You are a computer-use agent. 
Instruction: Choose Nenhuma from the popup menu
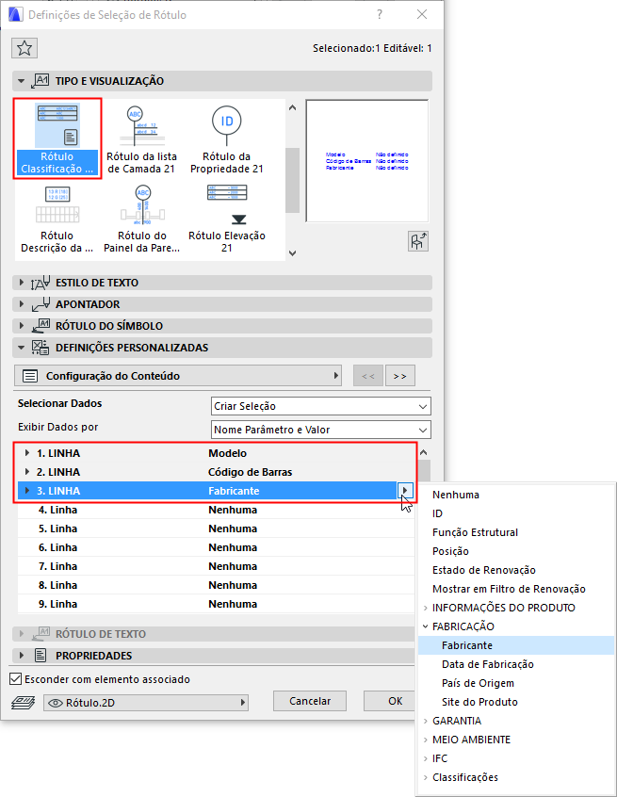coord(515,495)
